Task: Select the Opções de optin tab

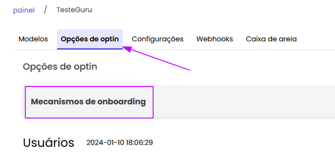Action: pos(90,39)
